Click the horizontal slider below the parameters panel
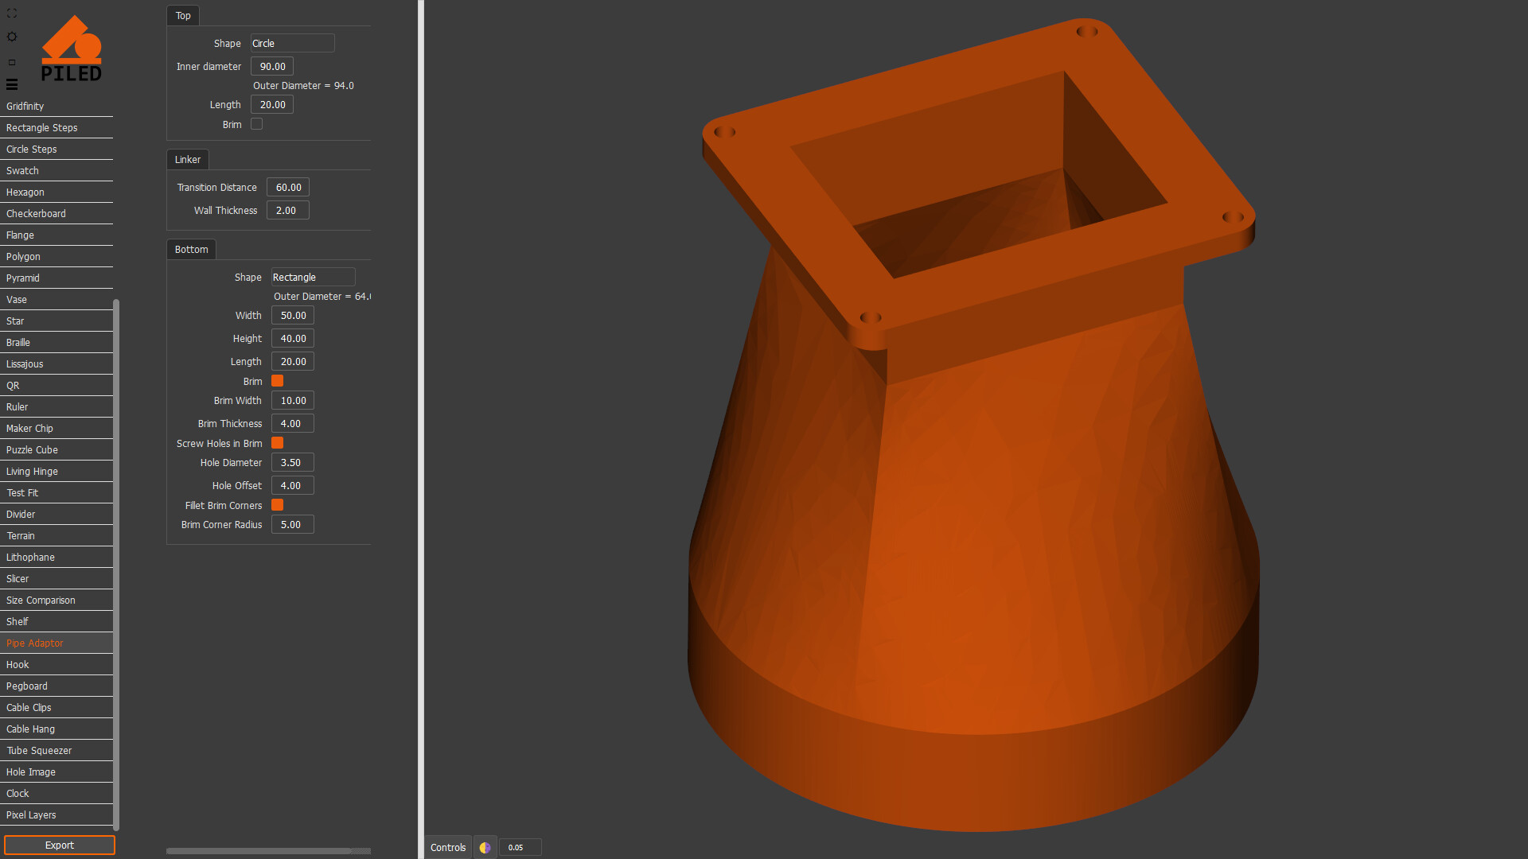1528x859 pixels. pos(268,850)
